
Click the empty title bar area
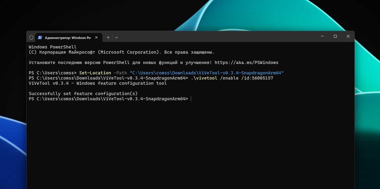[x=215, y=37]
